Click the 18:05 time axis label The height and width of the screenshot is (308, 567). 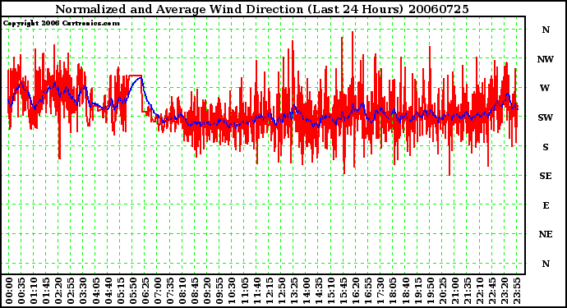coord(393,291)
